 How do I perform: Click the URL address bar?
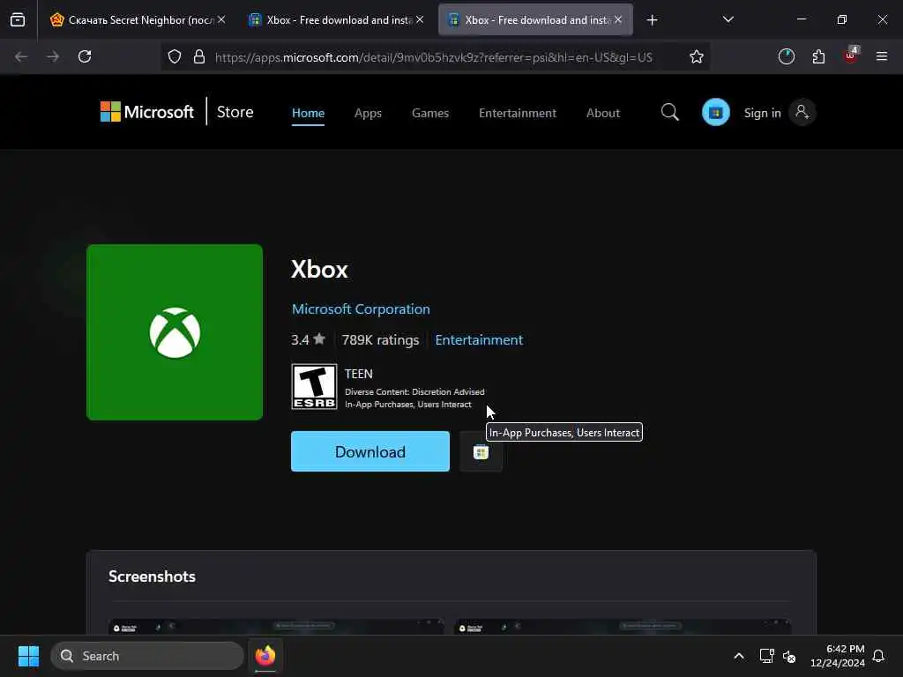click(x=434, y=57)
